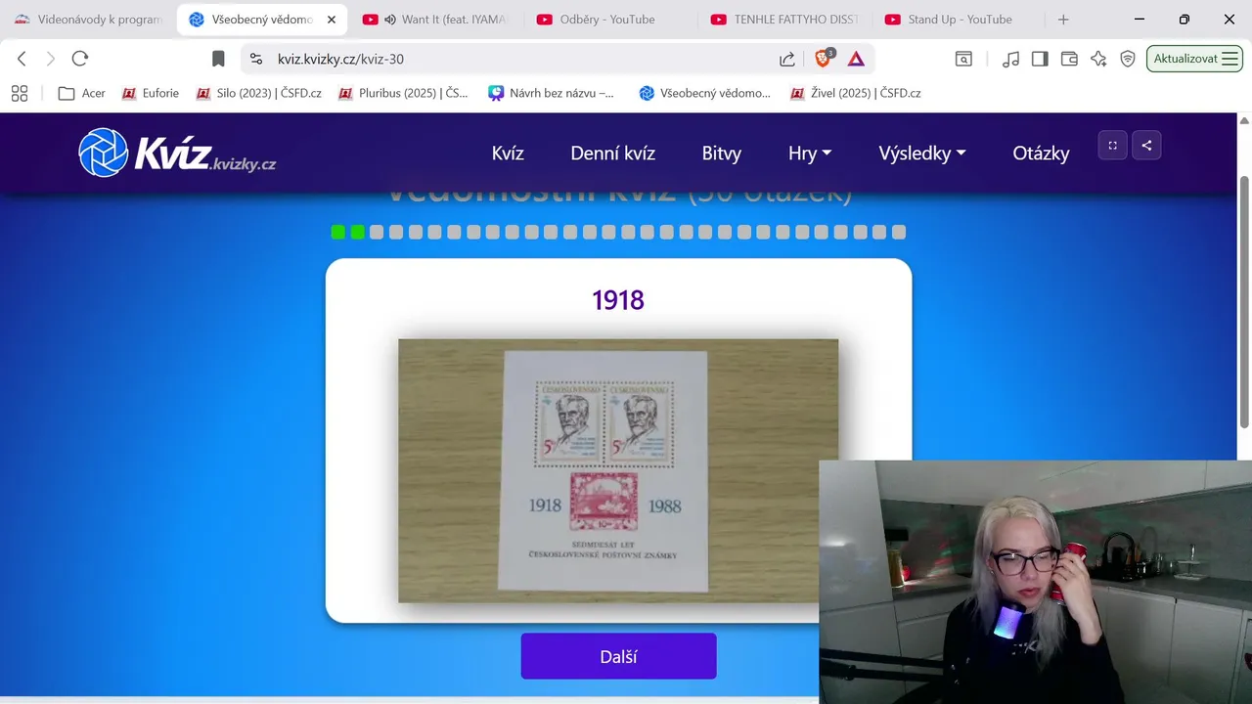Open the Živel (2025) | ČSFD.cz bookmark
This screenshot has height=704, width=1252.
click(856, 93)
